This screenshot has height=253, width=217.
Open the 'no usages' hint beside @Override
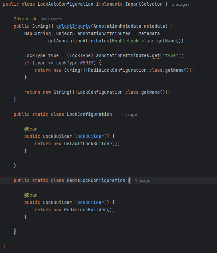pos(52,19)
